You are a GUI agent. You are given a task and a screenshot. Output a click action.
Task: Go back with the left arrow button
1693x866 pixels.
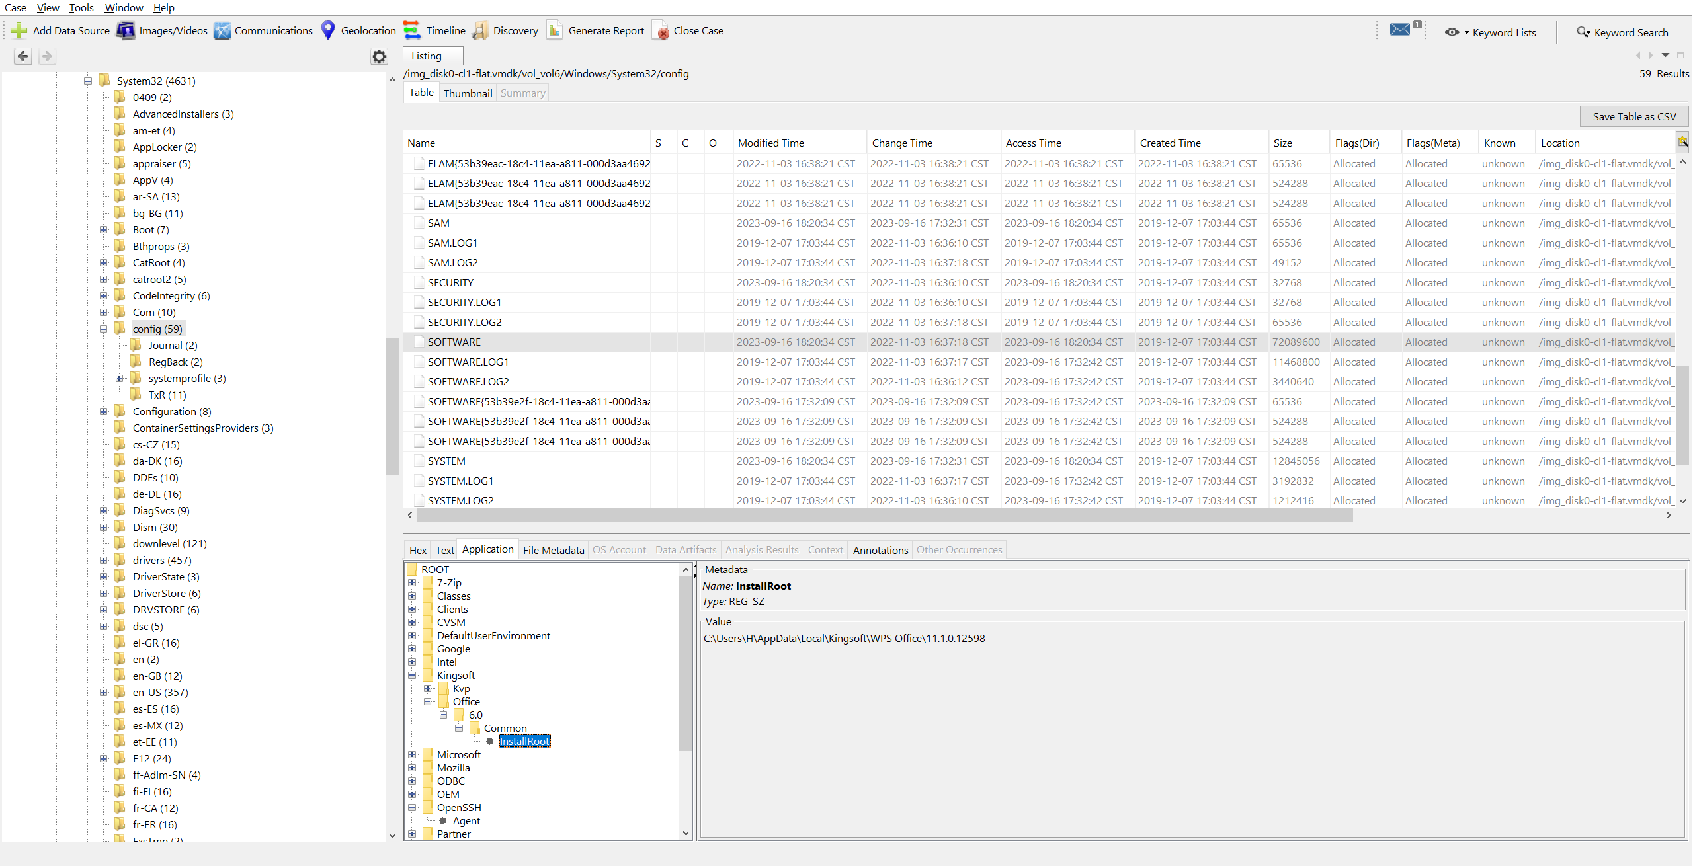click(23, 56)
